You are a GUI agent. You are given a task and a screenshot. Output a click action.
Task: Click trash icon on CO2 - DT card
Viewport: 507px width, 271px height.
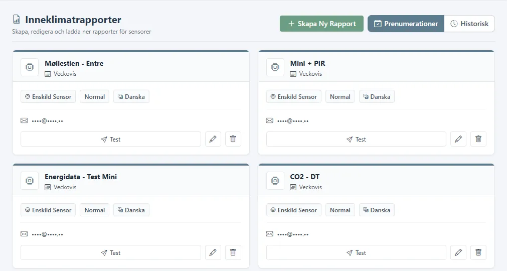tap(478, 252)
